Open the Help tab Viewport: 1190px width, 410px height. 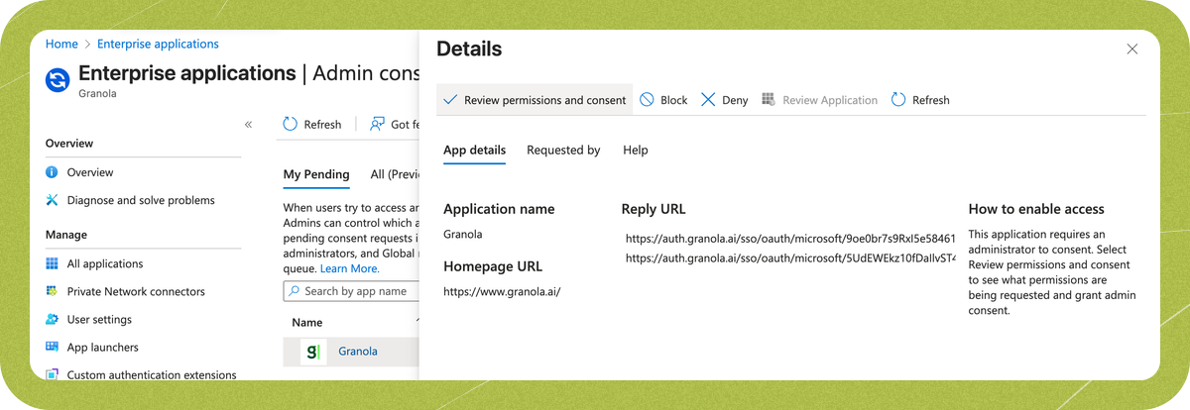click(636, 151)
